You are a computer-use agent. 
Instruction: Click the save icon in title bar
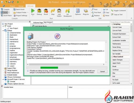coord(9,2)
